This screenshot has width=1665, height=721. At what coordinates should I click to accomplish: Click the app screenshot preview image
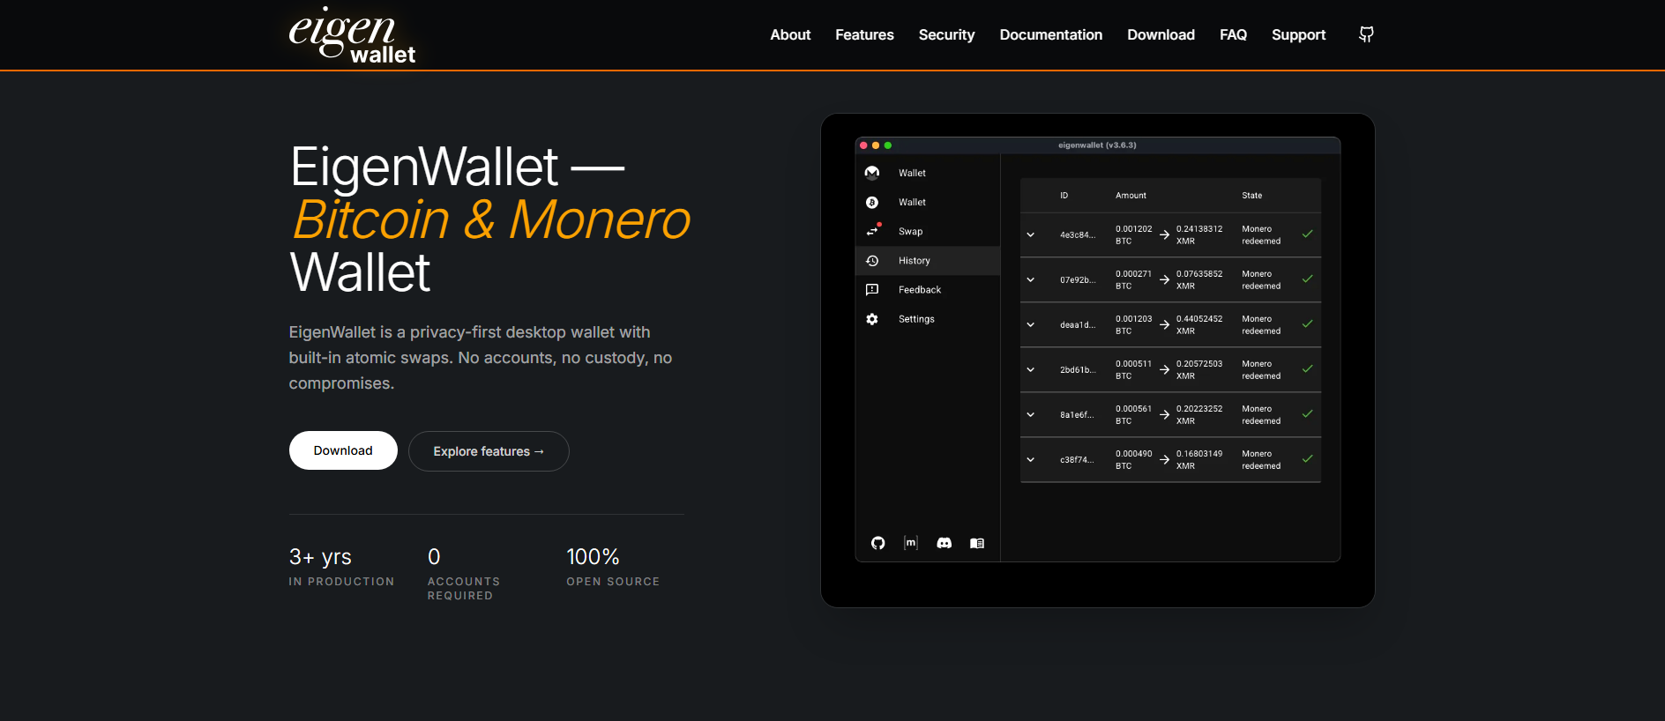[x=1098, y=360]
